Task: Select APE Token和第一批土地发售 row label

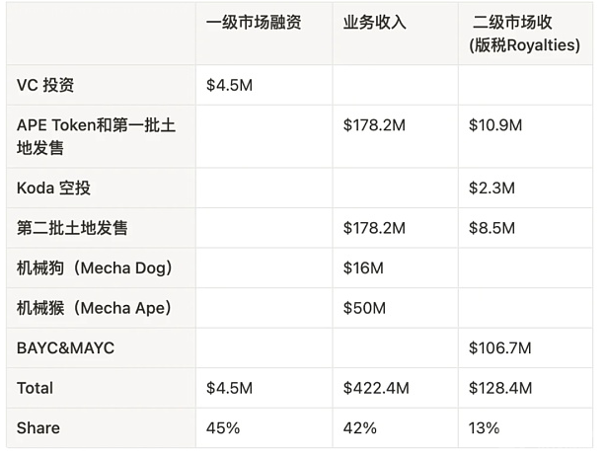Action: coord(96,136)
